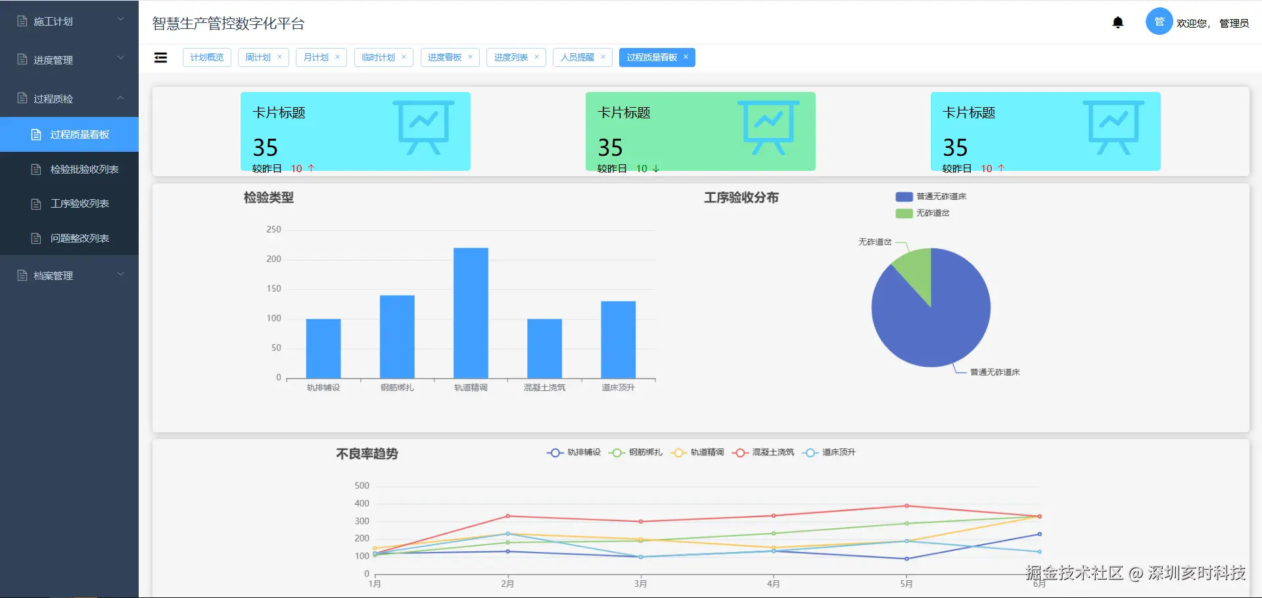Click the 钢筋绑扎 bar in 检验类型 chart
The image size is (1262, 598).
point(397,337)
